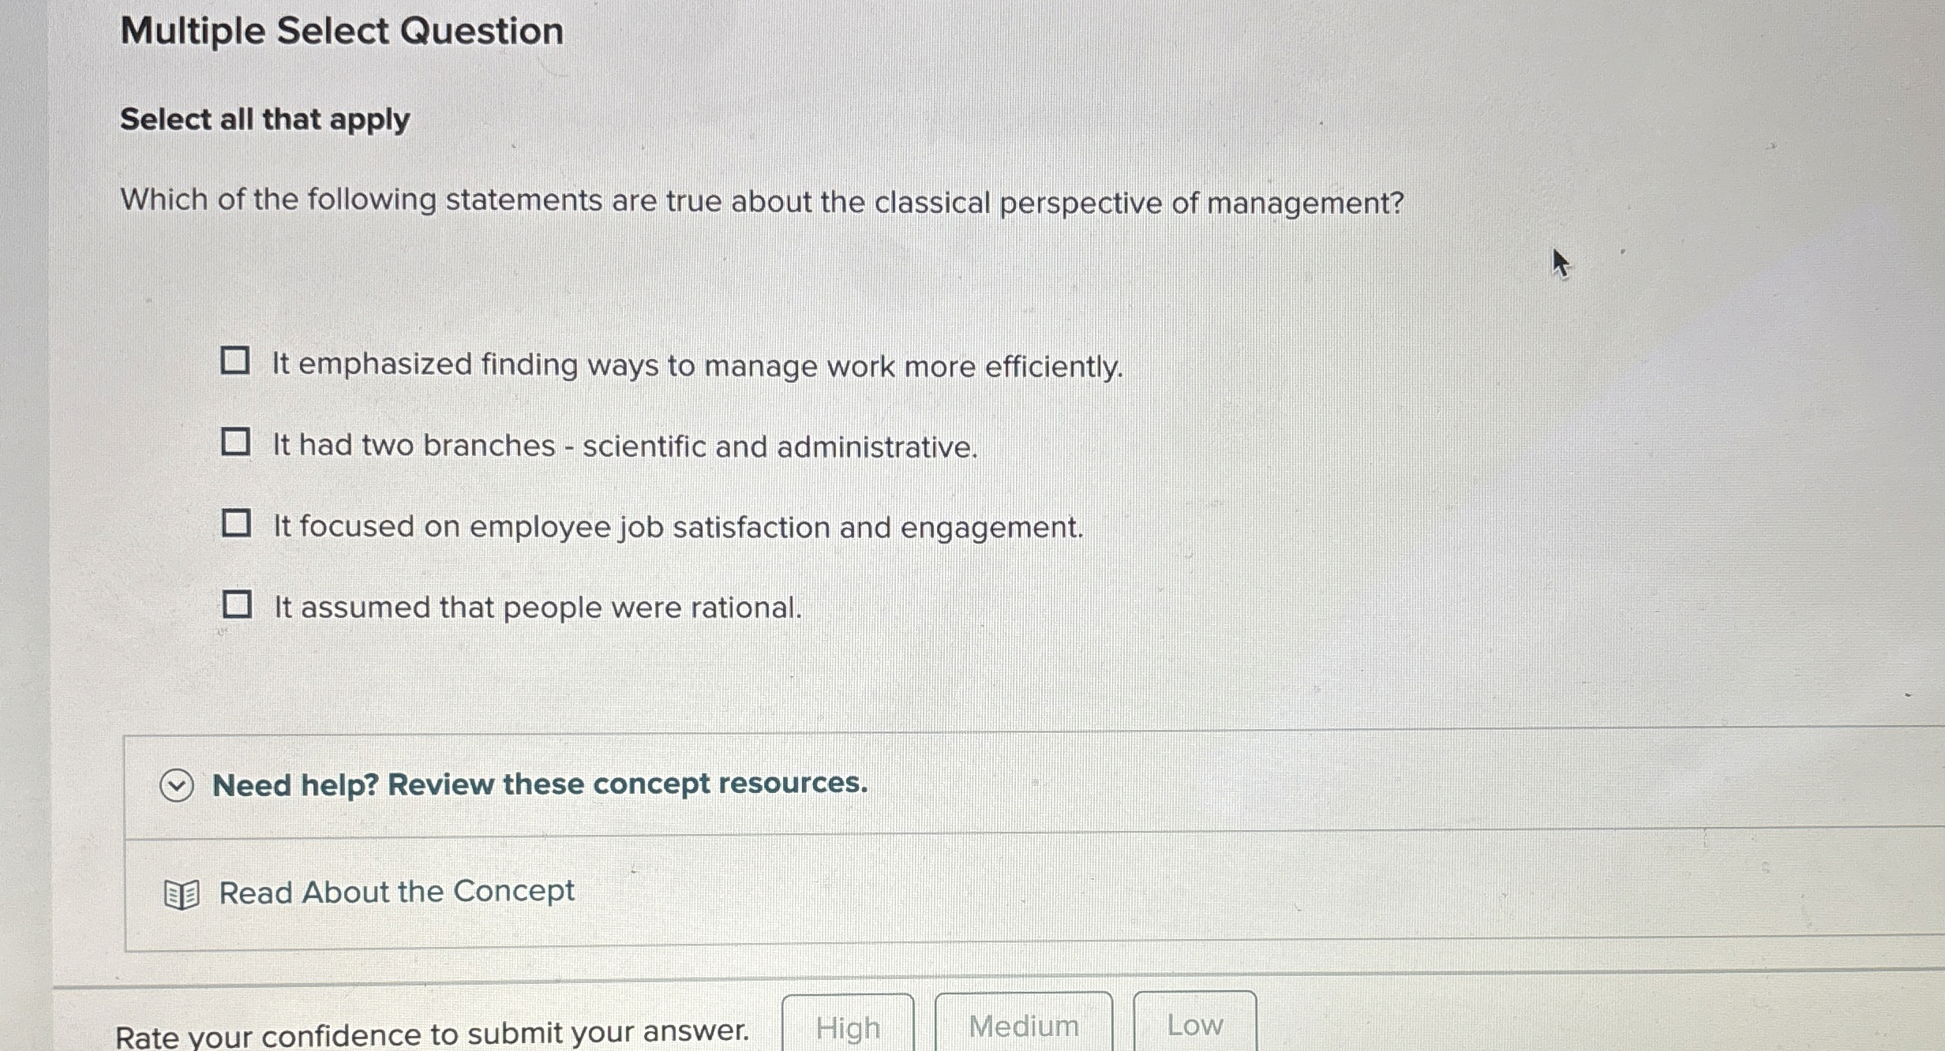Screen dimensions: 1945x1051
Task: Submit answer by clicking High
Action: (x=848, y=1026)
